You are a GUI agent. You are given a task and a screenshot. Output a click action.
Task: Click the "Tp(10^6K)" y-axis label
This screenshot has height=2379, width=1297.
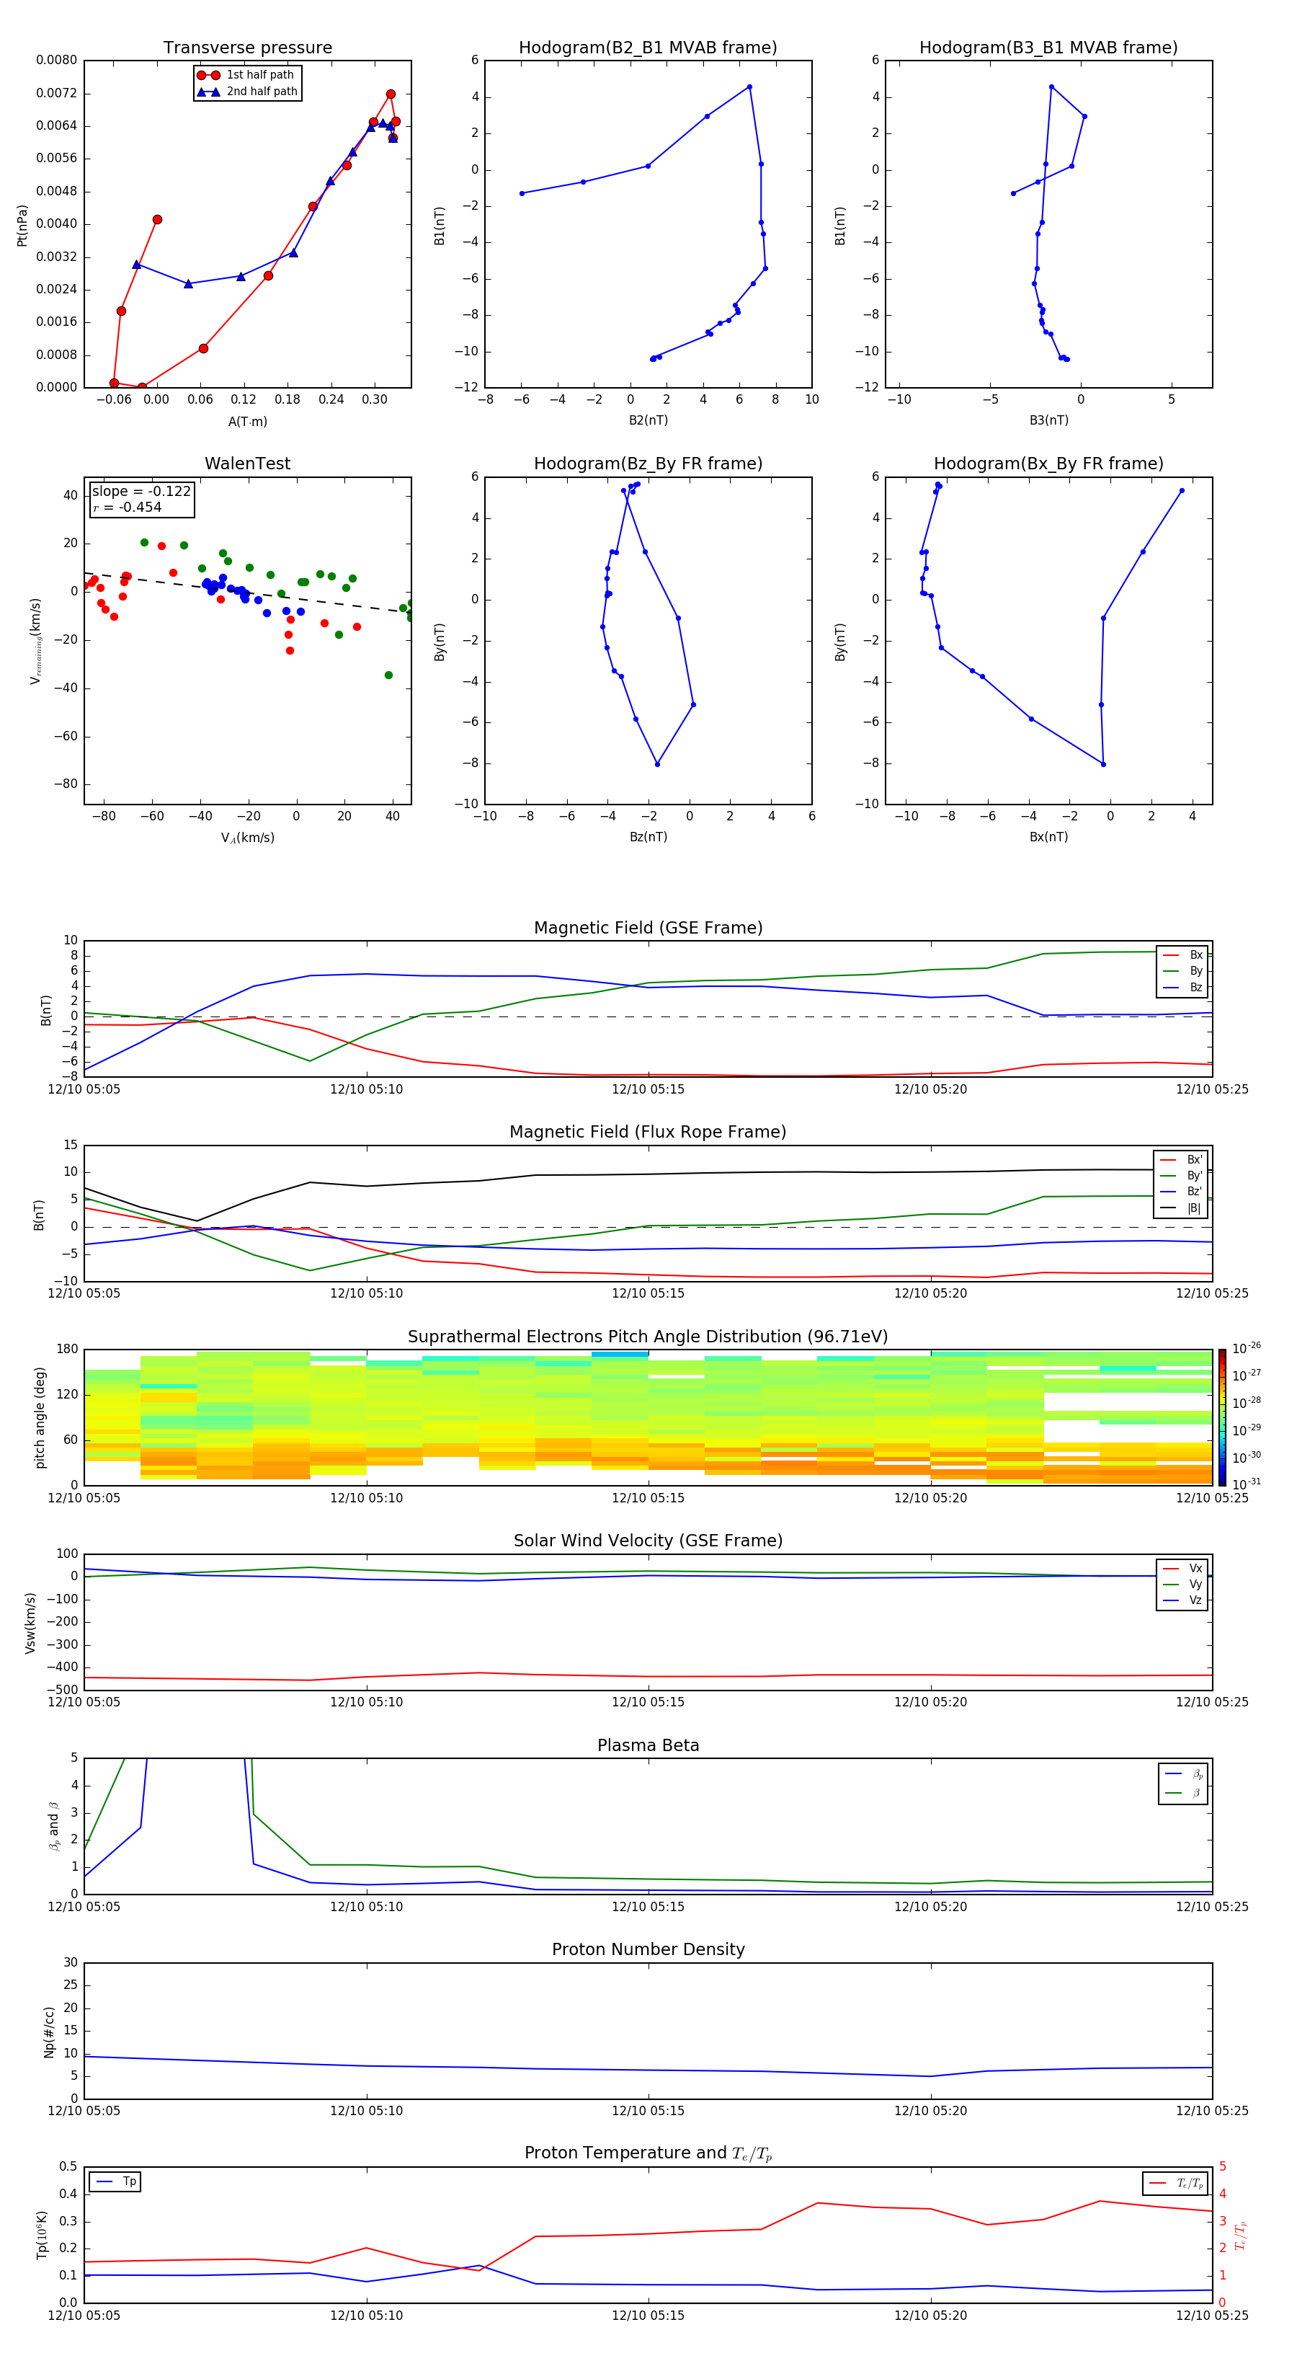point(42,2235)
